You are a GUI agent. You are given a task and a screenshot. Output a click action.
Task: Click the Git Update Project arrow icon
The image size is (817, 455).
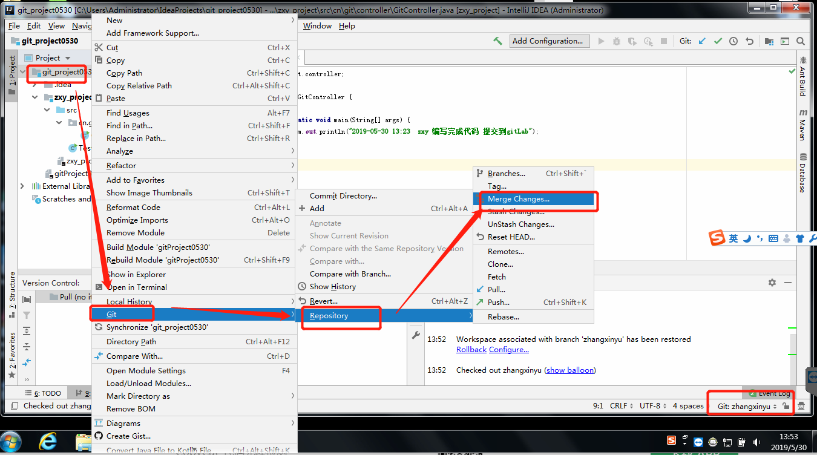(x=702, y=41)
